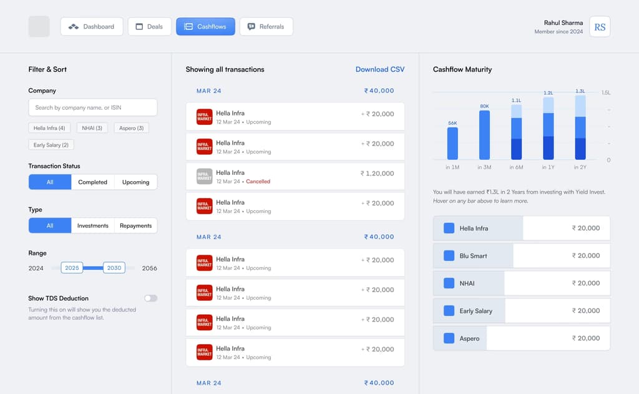Click the RS user avatar

click(600, 27)
